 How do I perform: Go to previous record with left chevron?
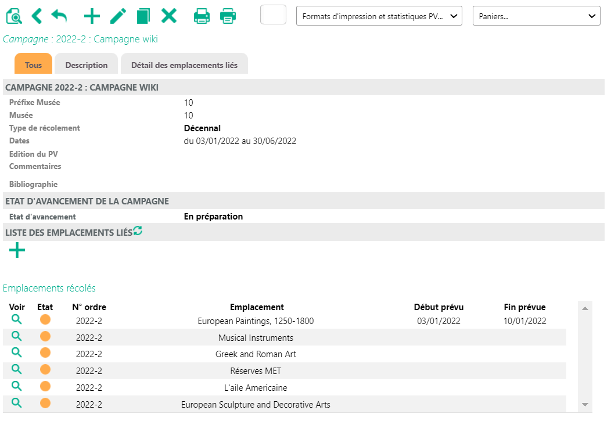point(37,16)
